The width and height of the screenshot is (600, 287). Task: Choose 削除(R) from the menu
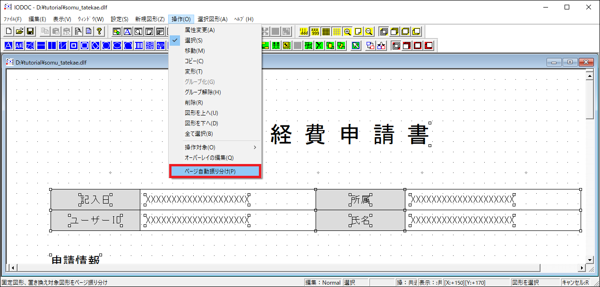[x=215, y=103]
